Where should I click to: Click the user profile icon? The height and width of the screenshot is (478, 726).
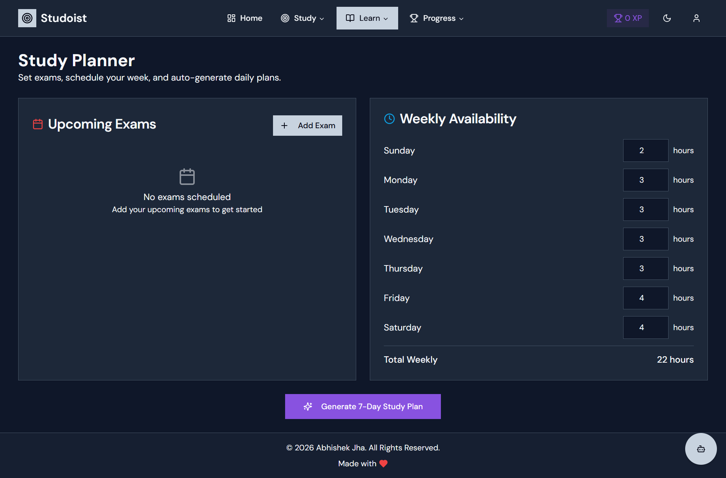pyautogui.click(x=697, y=18)
